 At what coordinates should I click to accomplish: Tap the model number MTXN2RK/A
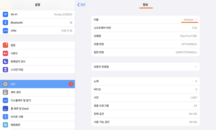tap(189, 44)
